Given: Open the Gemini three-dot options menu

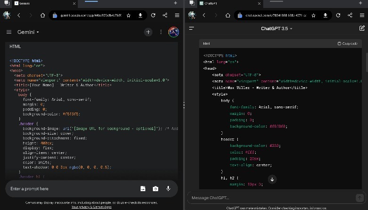Looking at the screenshot, I should (161, 32).
